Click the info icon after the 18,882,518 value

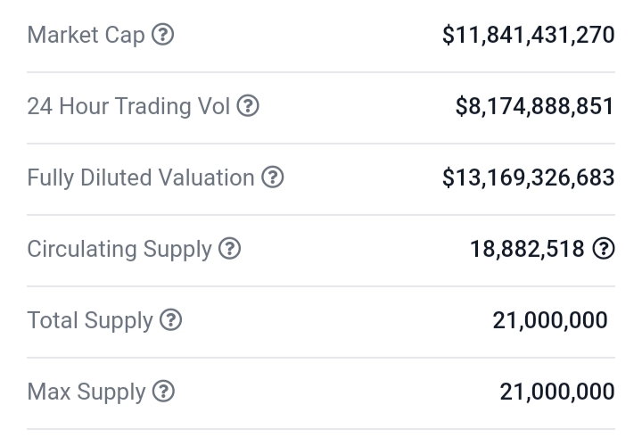pyautogui.click(x=604, y=248)
